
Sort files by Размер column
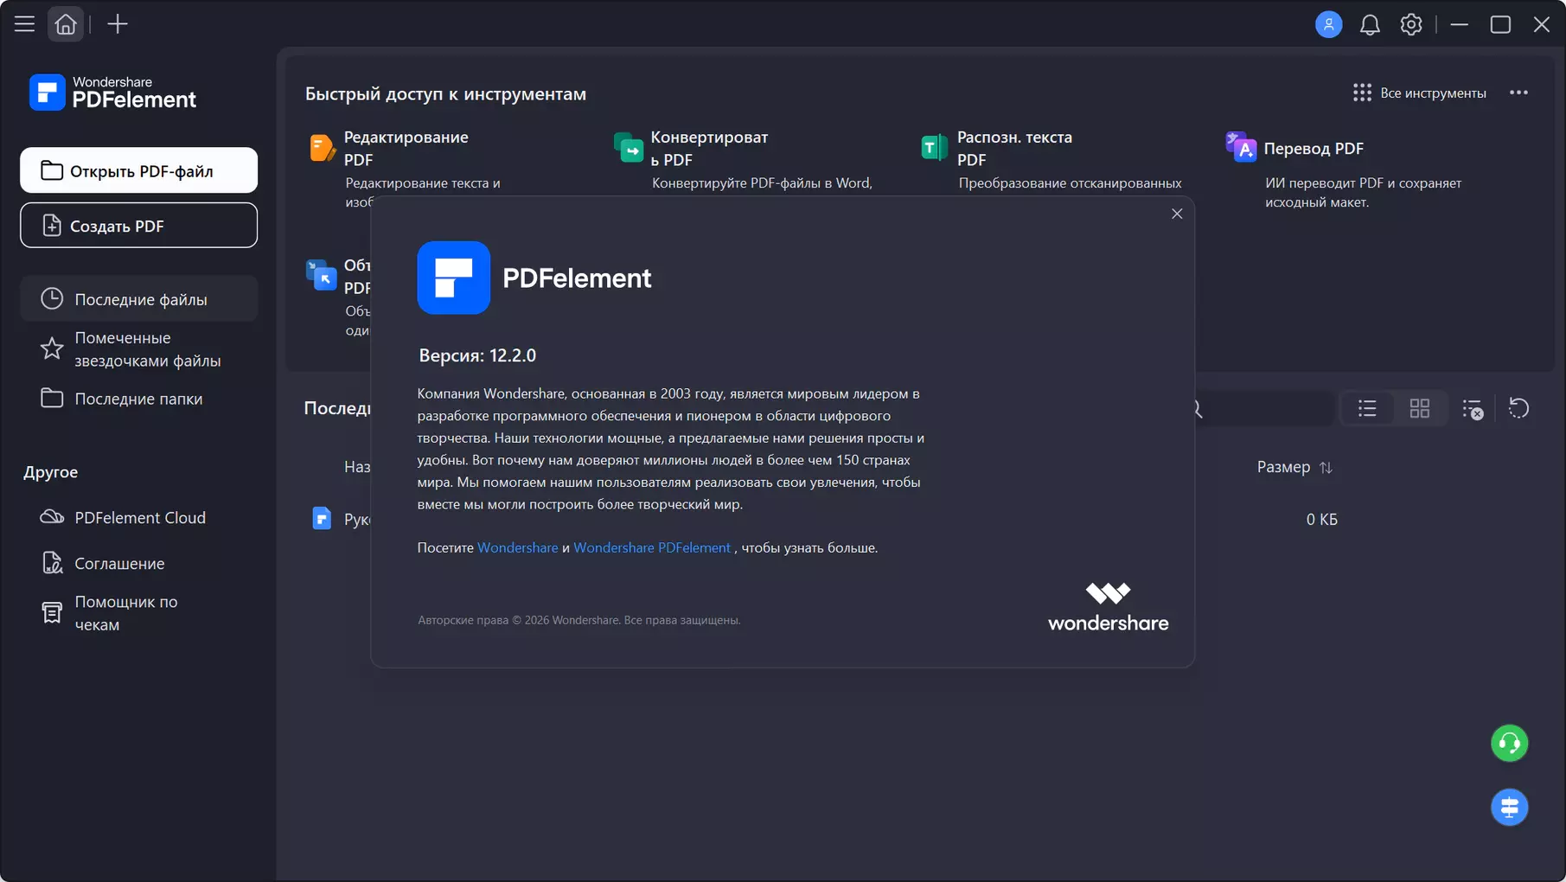[1294, 467]
